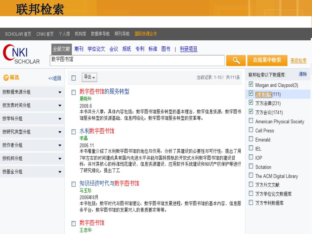312x234 pixels.
Task: Open the 知识经济时代与数字图书馆 result title
Action: [x=109, y=183]
